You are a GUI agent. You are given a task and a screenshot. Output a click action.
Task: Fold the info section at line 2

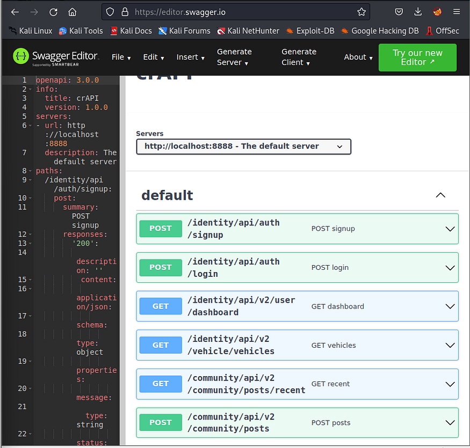coord(30,89)
